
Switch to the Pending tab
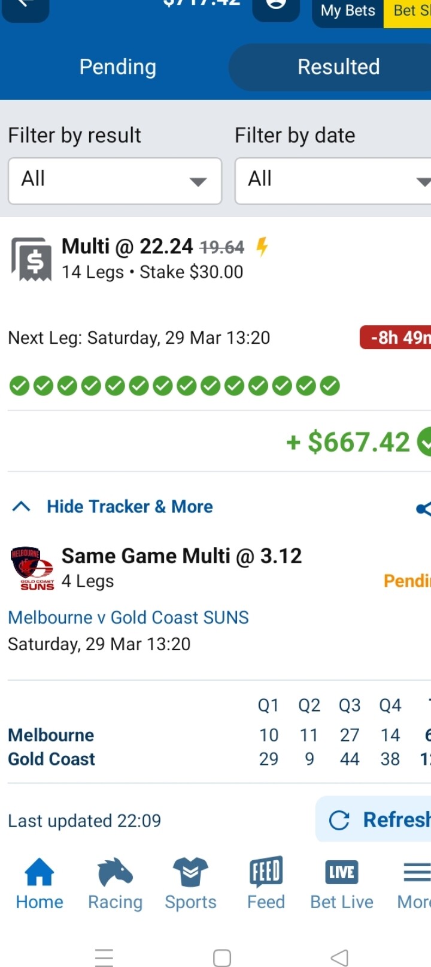pyautogui.click(x=118, y=67)
